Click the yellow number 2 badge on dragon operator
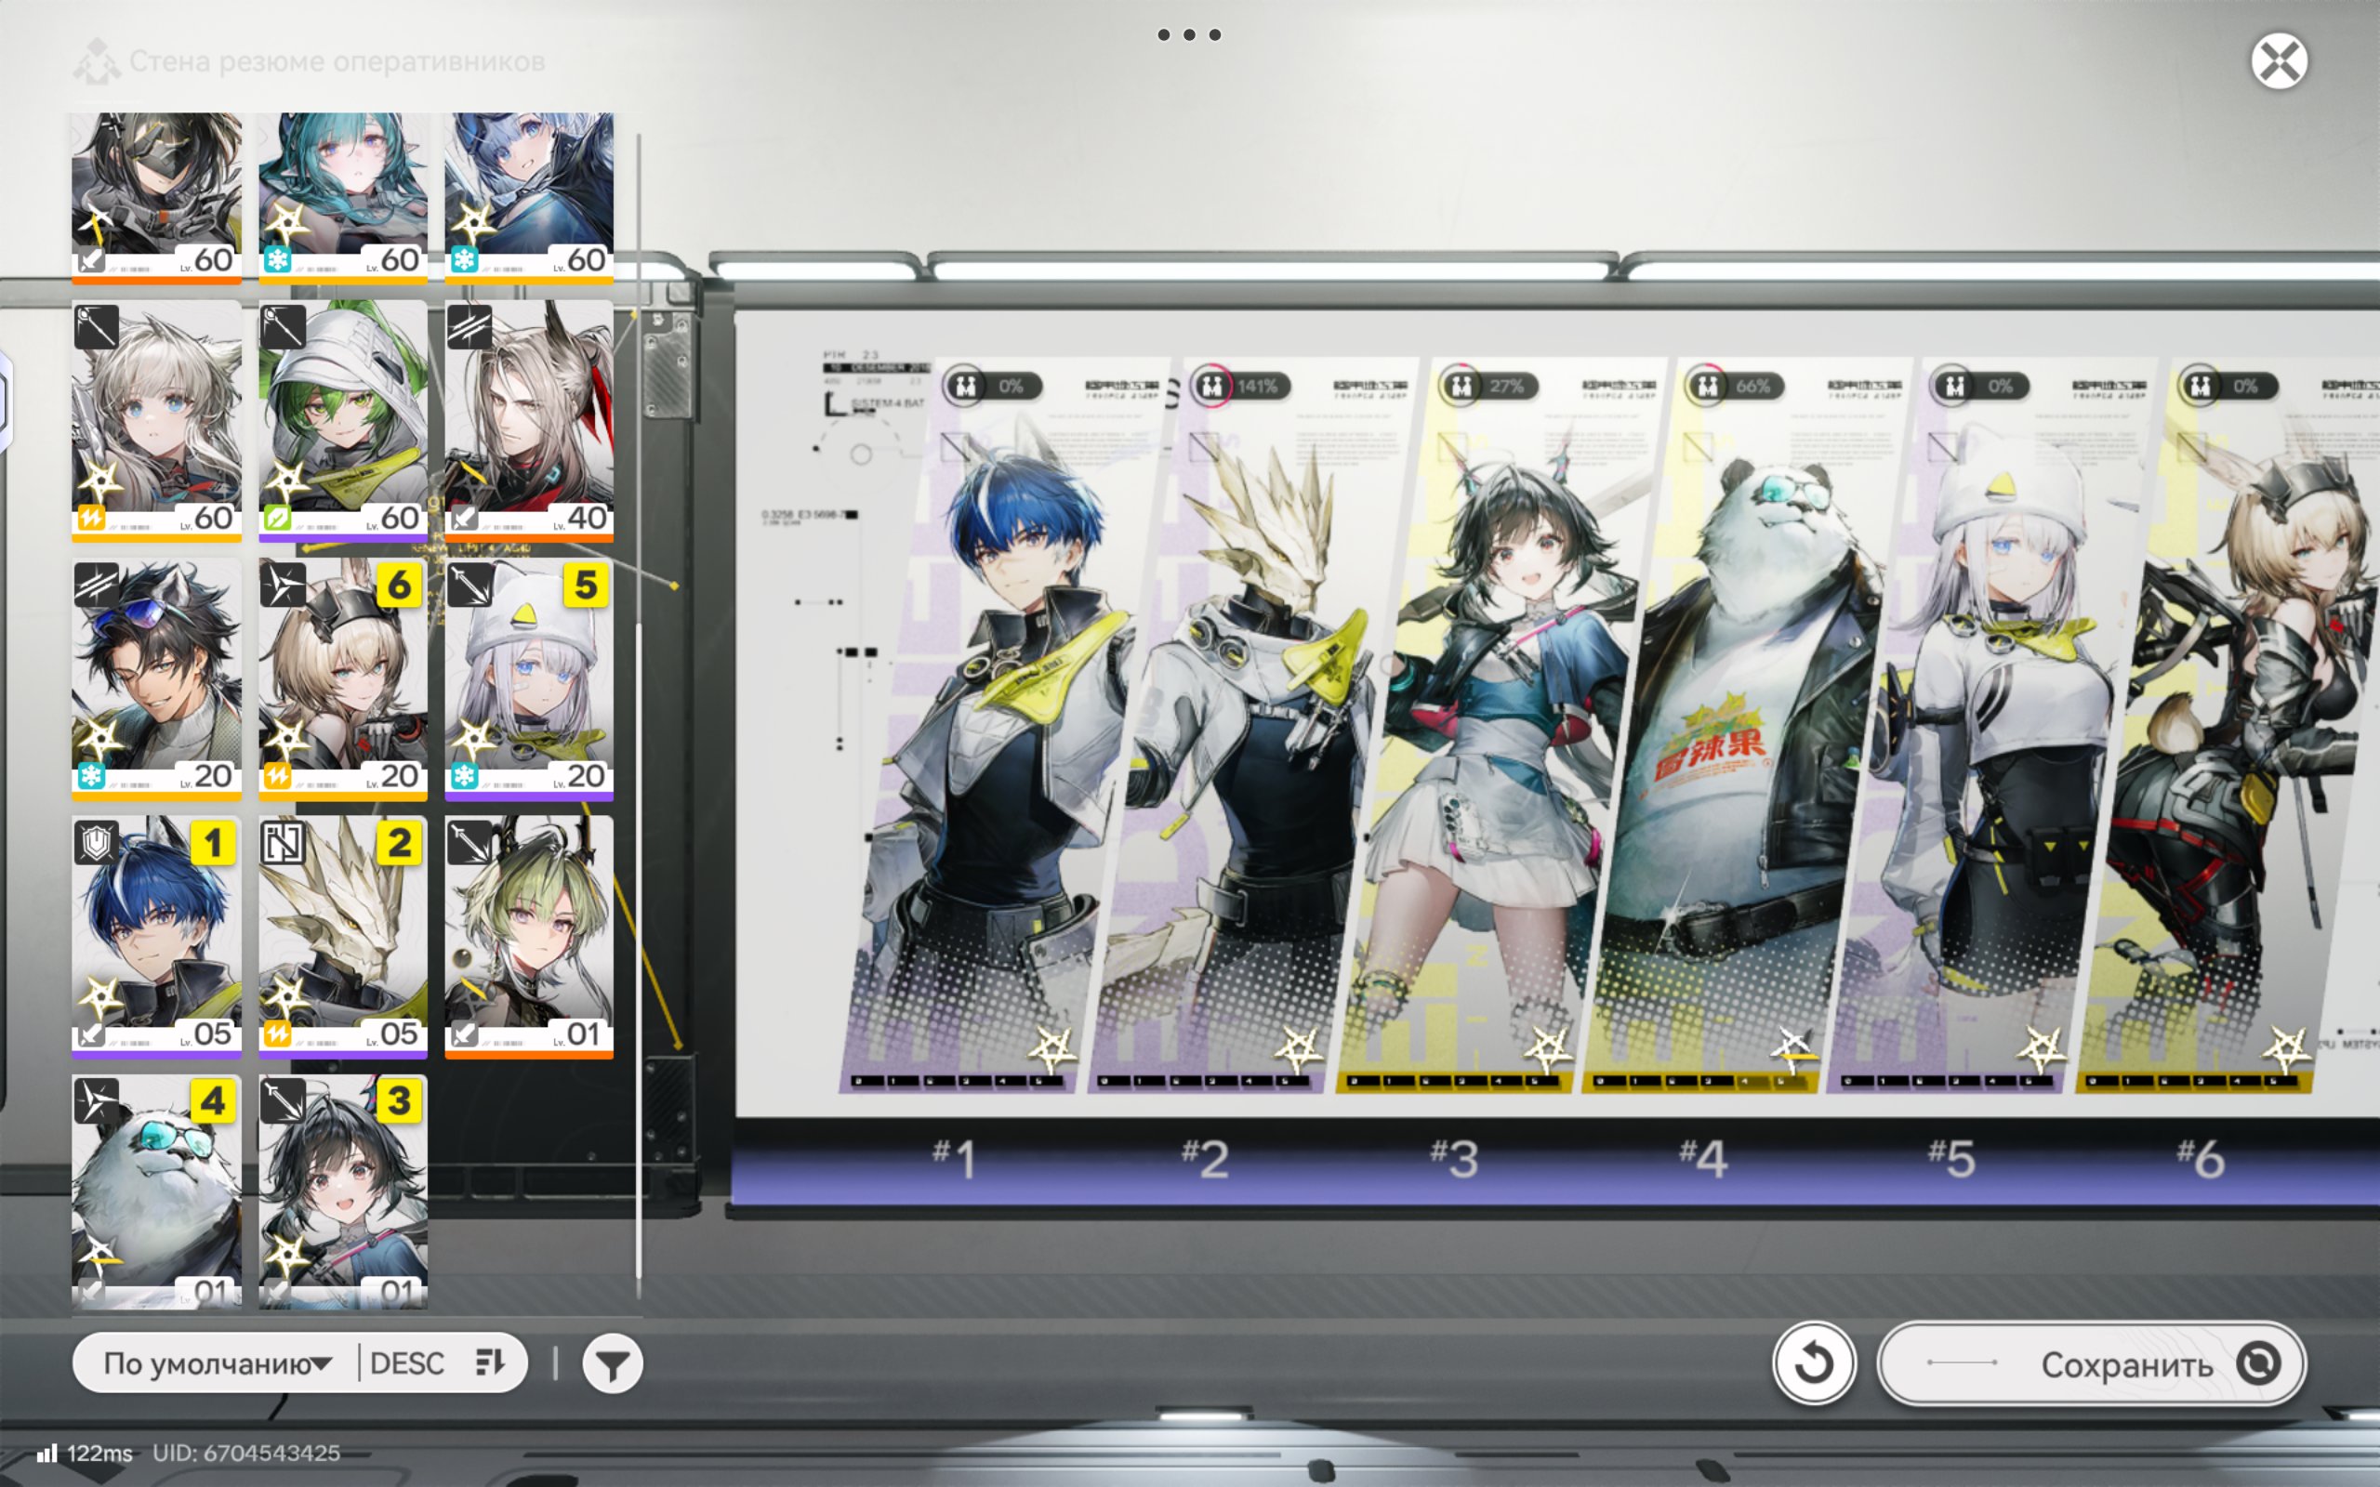The image size is (2380, 1487). point(399,844)
